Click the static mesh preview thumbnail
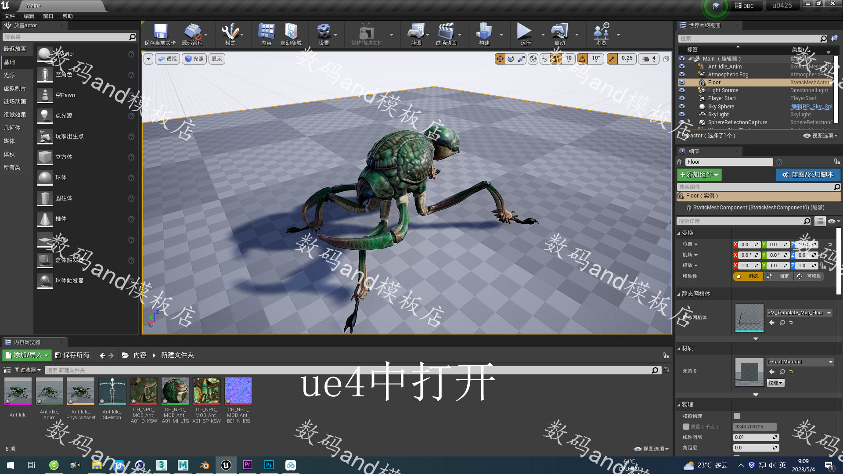 [749, 317]
